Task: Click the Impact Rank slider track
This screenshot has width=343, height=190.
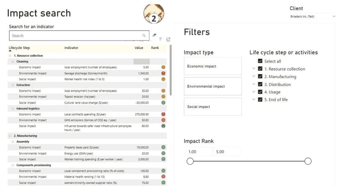Action: point(249,161)
